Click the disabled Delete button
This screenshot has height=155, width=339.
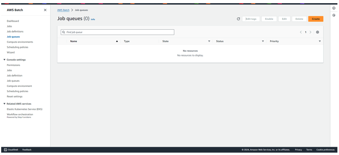(x=299, y=19)
